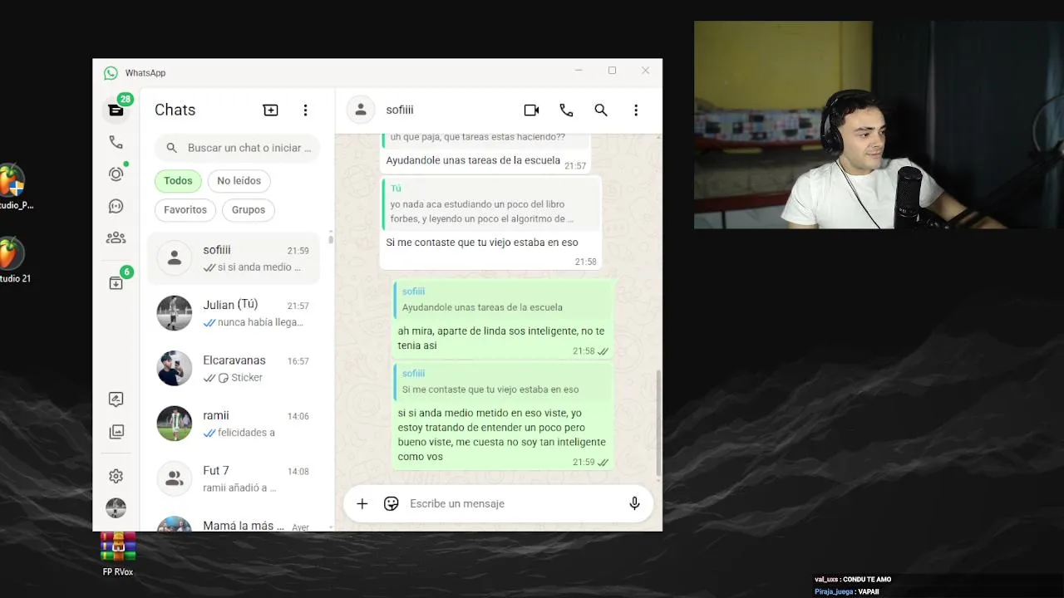The image size is (1064, 598).
Task: Open the Julian (Tú) chat
Action: [x=234, y=313]
